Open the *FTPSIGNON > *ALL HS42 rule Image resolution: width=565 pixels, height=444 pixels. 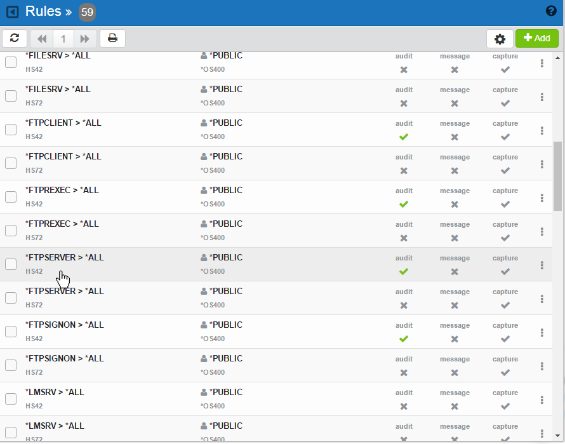(64, 325)
